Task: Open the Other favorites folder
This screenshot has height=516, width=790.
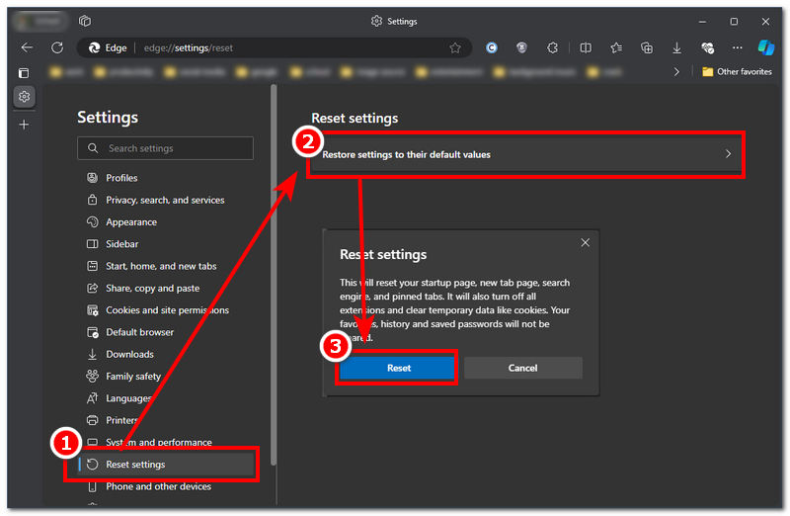Action: 737,72
